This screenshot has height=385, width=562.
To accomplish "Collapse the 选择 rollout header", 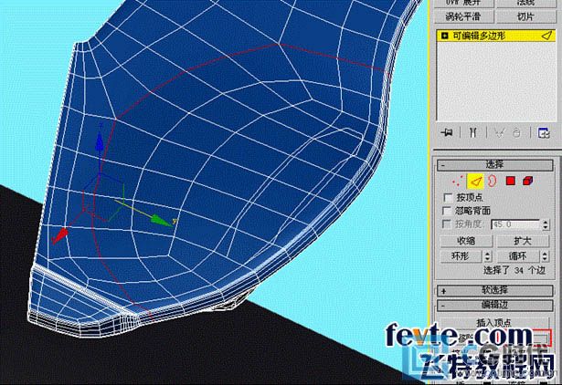I will (x=494, y=164).
